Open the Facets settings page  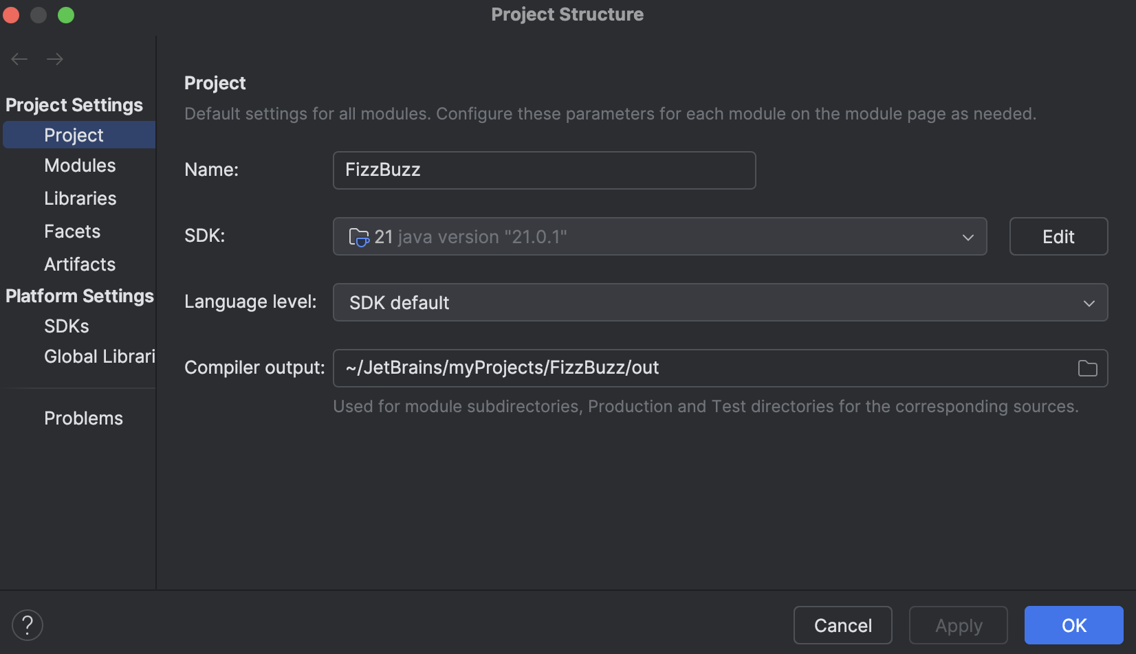[x=72, y=231]
